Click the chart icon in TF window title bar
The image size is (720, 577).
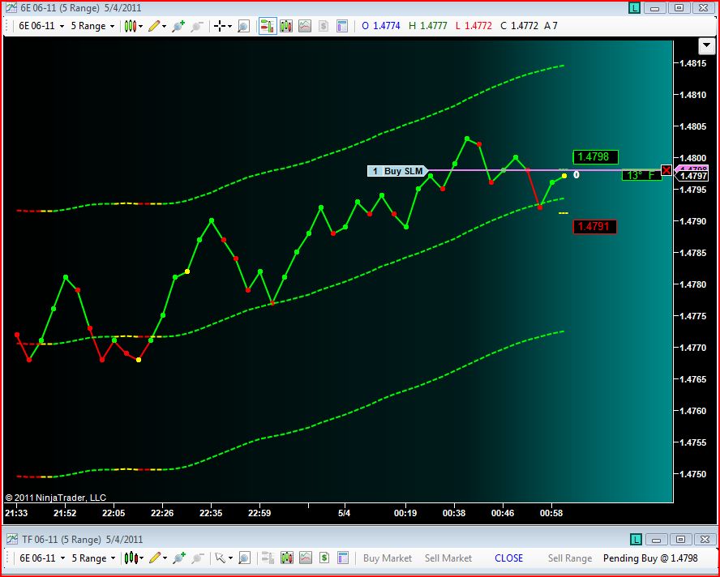pyautogui.click(x=12, y=540)
